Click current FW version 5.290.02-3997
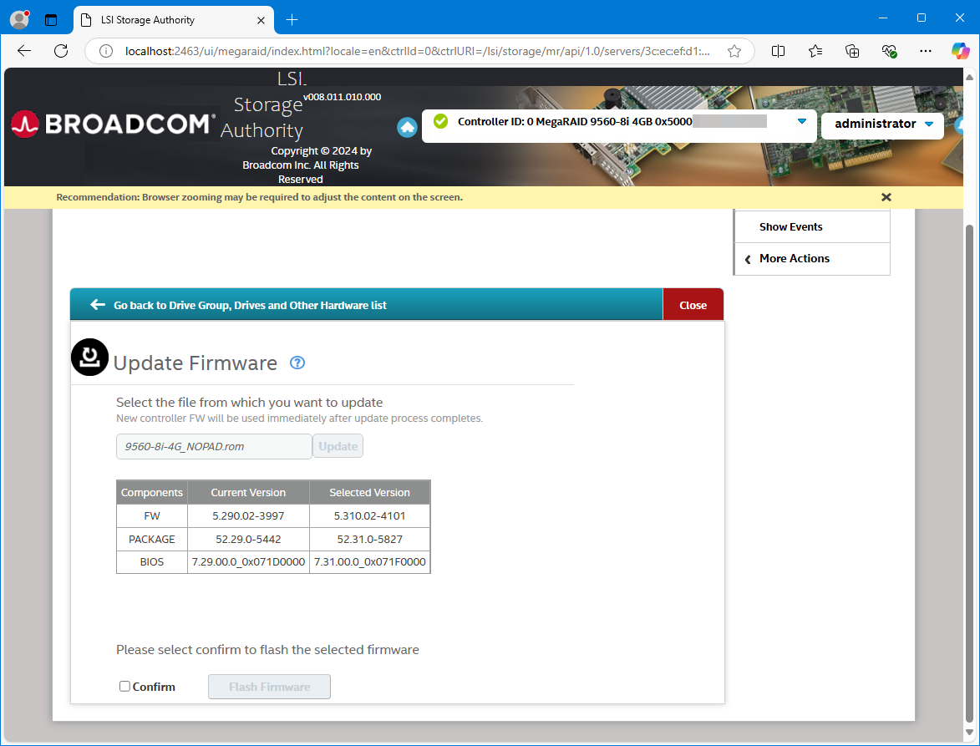This screenshot has height=746, width=980. pos(248,516)
